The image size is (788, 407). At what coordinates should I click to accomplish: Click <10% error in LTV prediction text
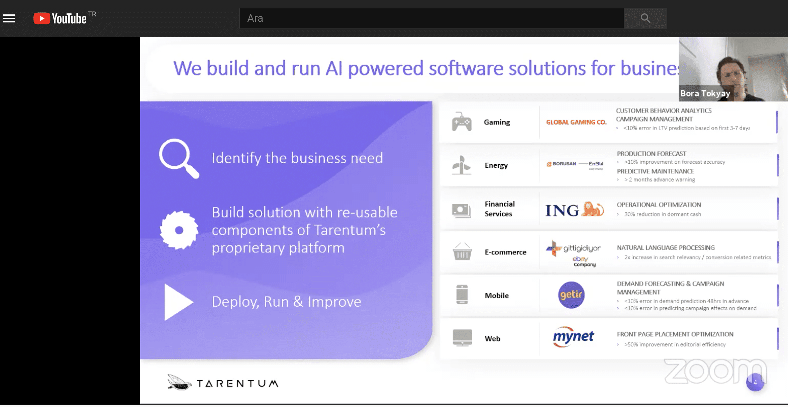[686, 128]
